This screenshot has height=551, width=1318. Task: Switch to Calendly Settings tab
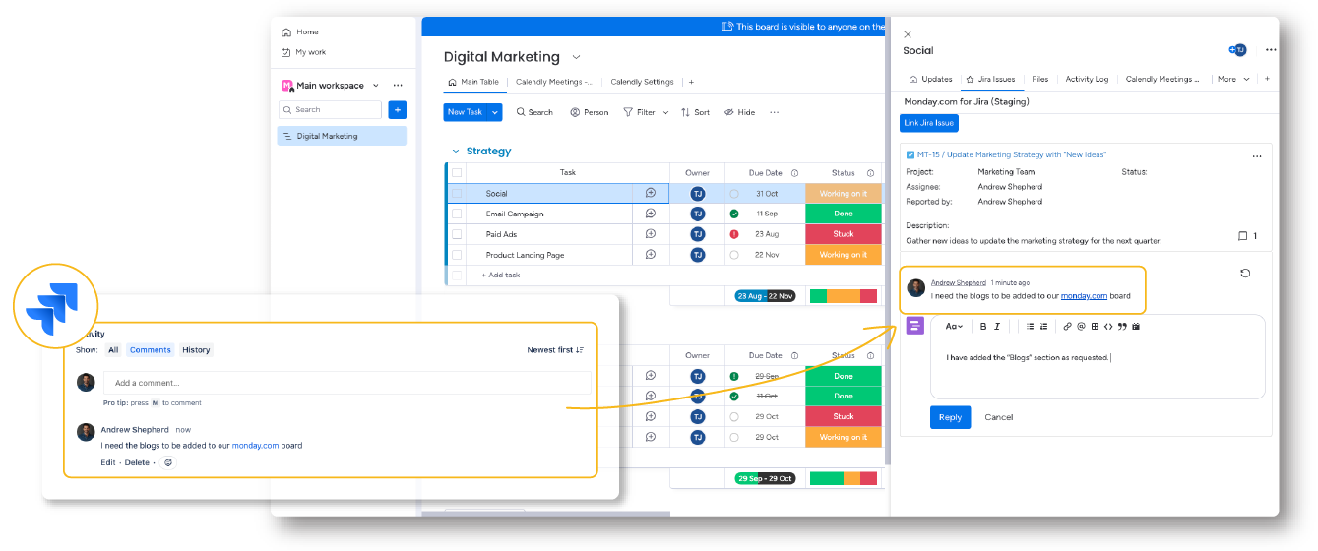[642, 83]
